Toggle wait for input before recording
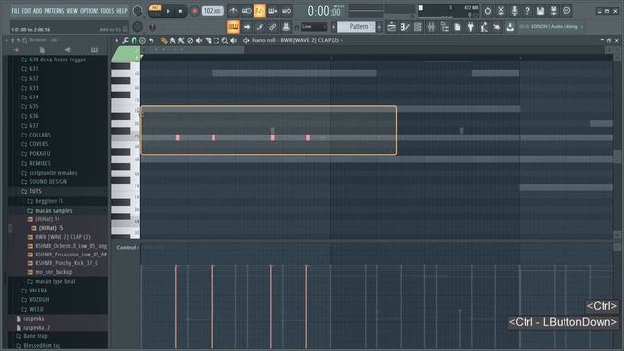This screenshot has width=624, height=351. 247,11
